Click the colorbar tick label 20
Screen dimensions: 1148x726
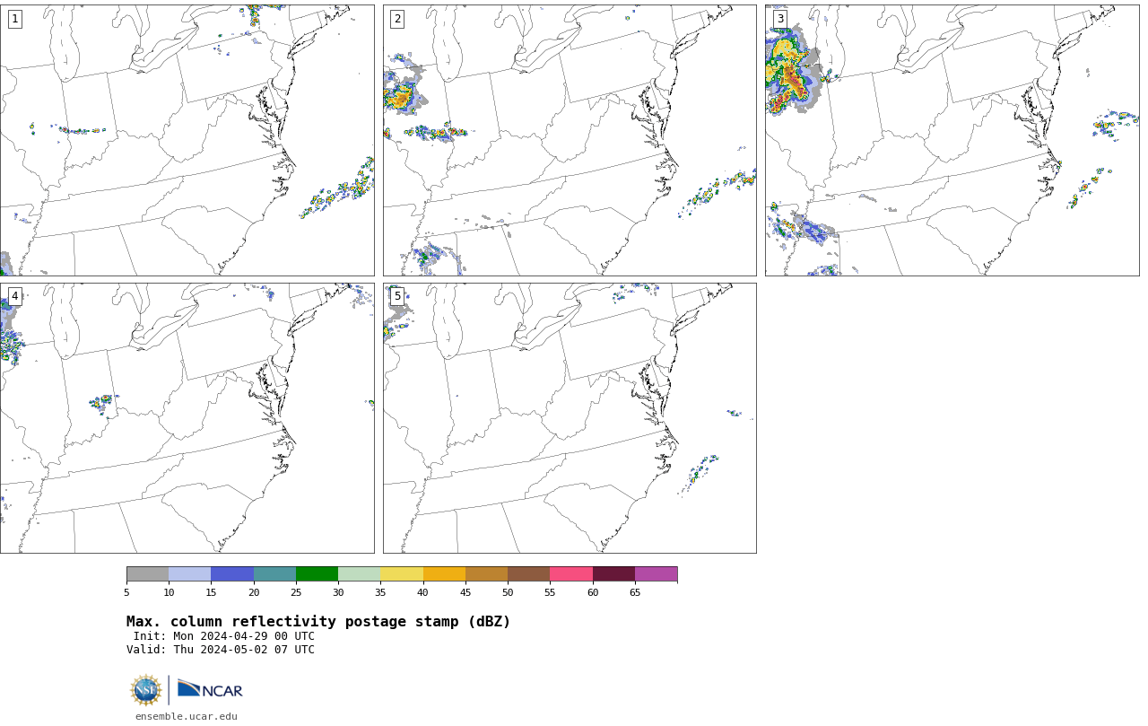(254, 592)
